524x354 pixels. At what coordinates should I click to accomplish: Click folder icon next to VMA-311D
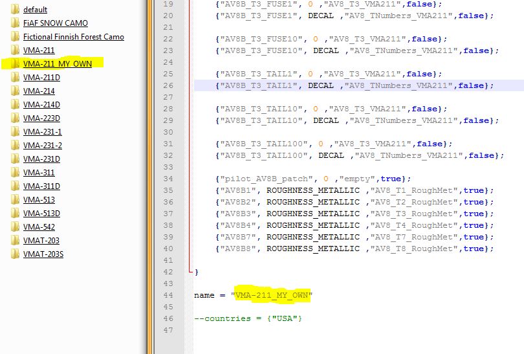coord(15,186)
